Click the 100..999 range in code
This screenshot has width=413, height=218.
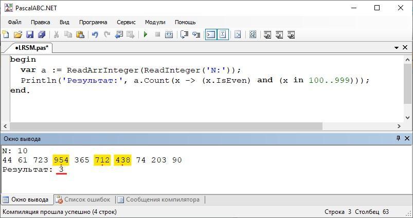330,80
